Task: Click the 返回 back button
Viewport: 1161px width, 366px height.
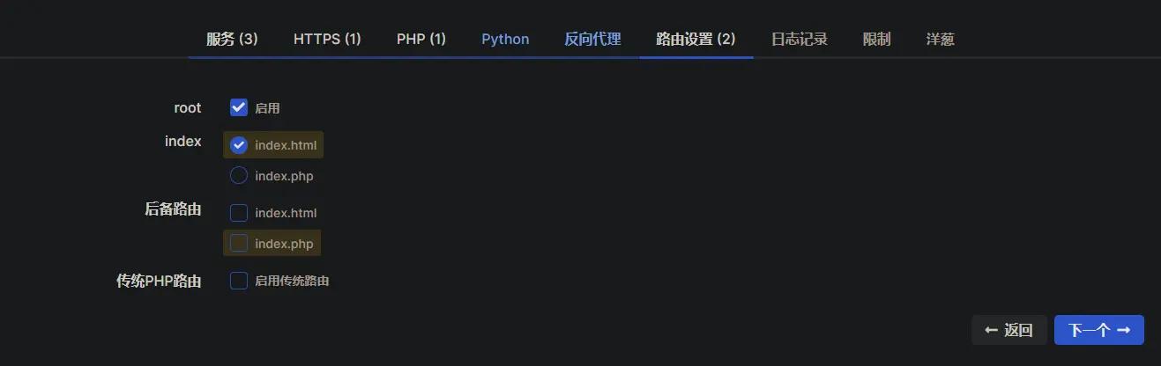Action: tap(1008, 330)
